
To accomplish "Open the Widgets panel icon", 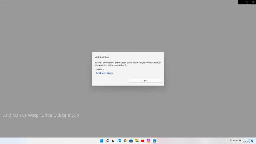I will tap(119, 141).
